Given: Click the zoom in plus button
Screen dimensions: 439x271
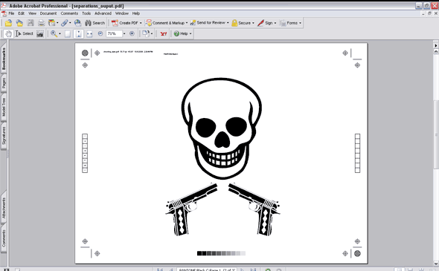Looking at the screenshot, I should (132, 34).
